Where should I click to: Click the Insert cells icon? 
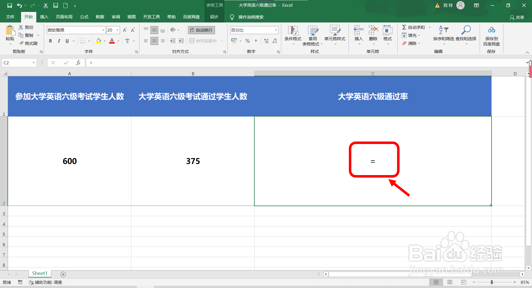point(359,30)
